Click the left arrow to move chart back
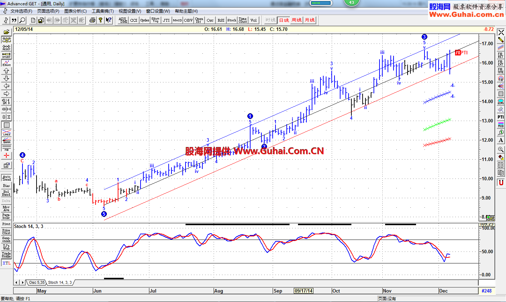This screenshot has height=302, width=506. point(6,86)
